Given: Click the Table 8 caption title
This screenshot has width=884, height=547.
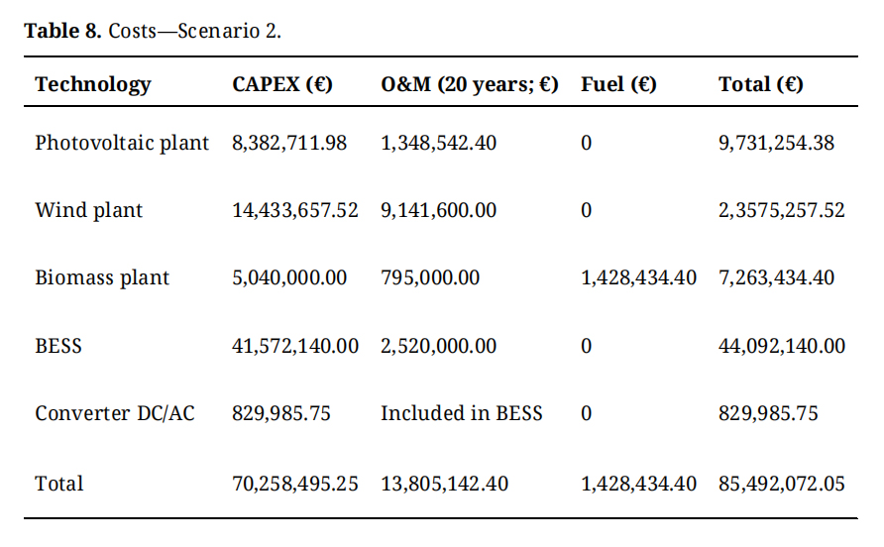Looking at the screenshot, I should 153,30.
